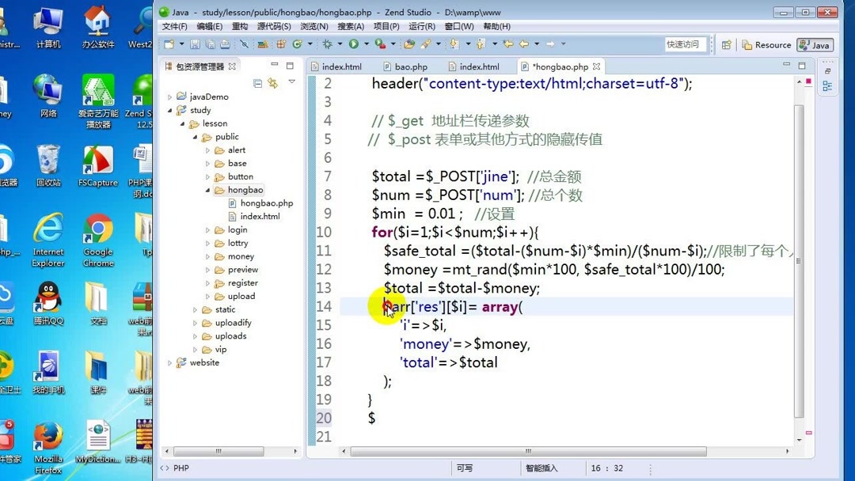Switch to the bao.php editor tab
855x481 pixels.
(406, 66)
